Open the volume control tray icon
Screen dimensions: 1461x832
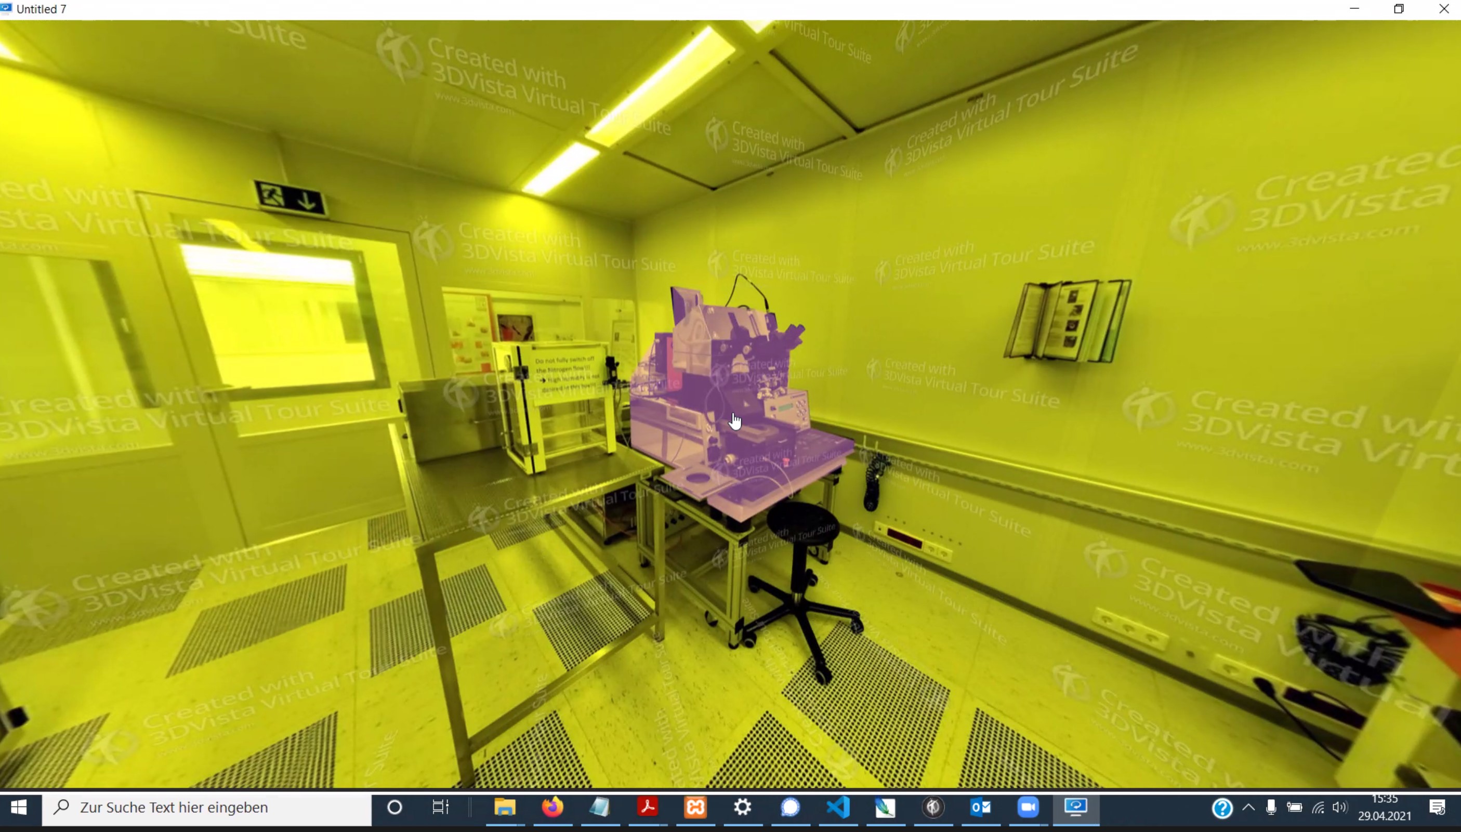1340,808
